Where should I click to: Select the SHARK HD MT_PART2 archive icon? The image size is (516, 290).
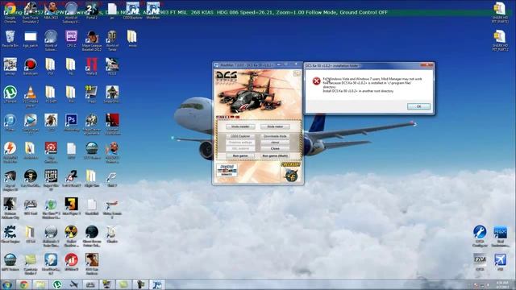[x=500, y=40]
